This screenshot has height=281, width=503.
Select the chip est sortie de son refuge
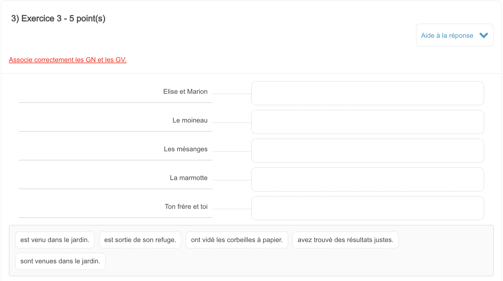pyautogui.click(x=140, y=240)
